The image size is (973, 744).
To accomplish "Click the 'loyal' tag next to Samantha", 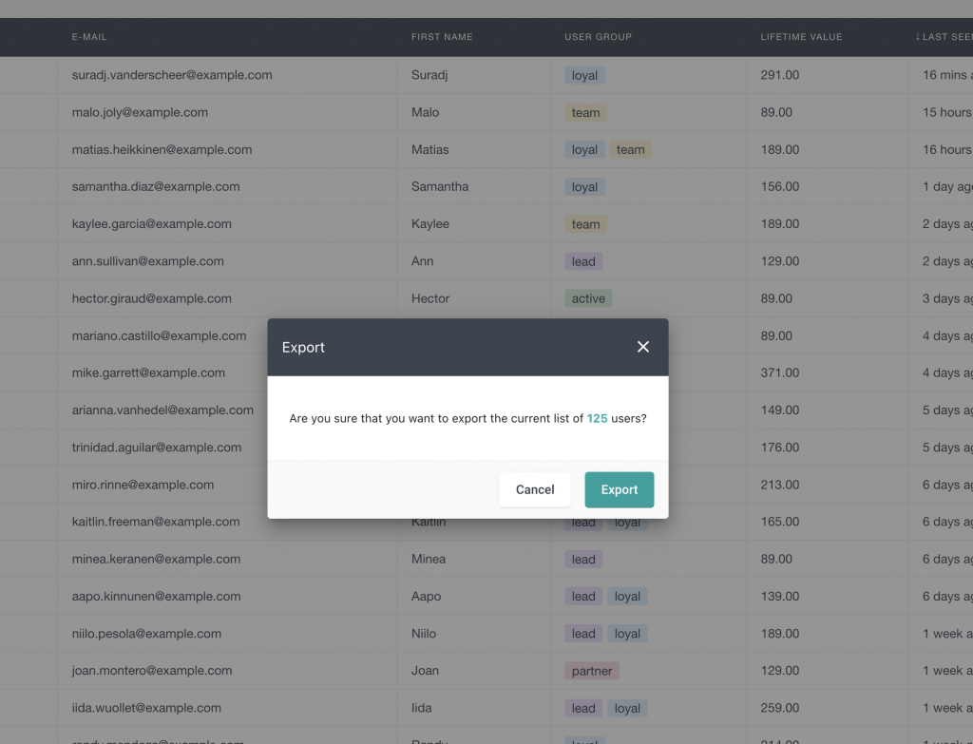I will pos(583,186).
